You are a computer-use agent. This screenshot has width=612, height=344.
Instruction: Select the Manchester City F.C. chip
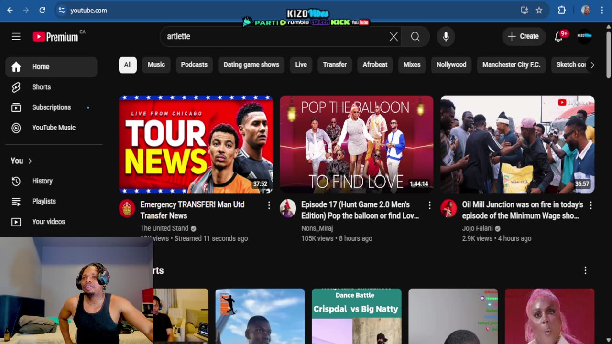[512, 65]
